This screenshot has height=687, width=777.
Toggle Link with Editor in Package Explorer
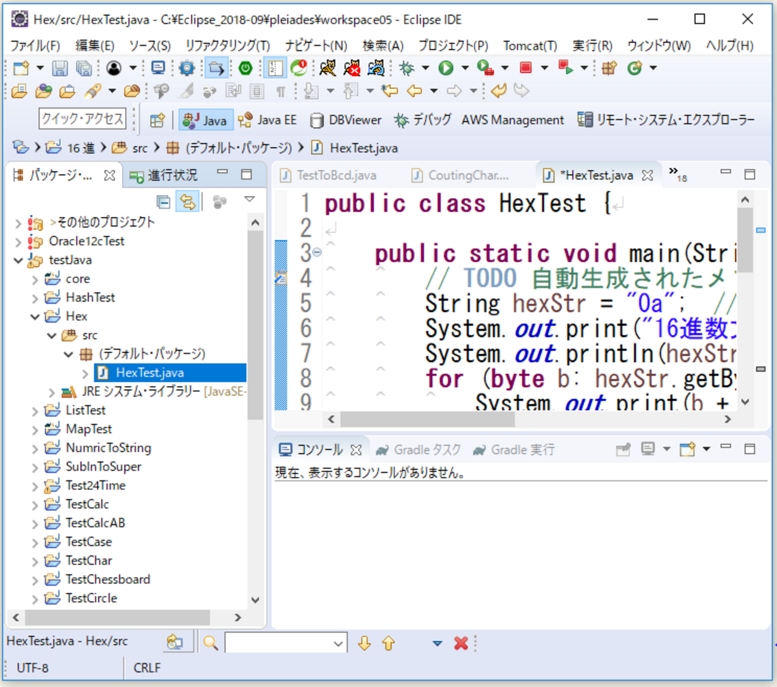tap(188, 202)
